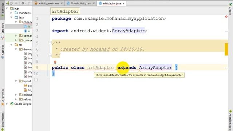Viewport: 233px width, 131px height.
Task: Click the class icon on MainActivity.java tab
Action: point(68,3)
